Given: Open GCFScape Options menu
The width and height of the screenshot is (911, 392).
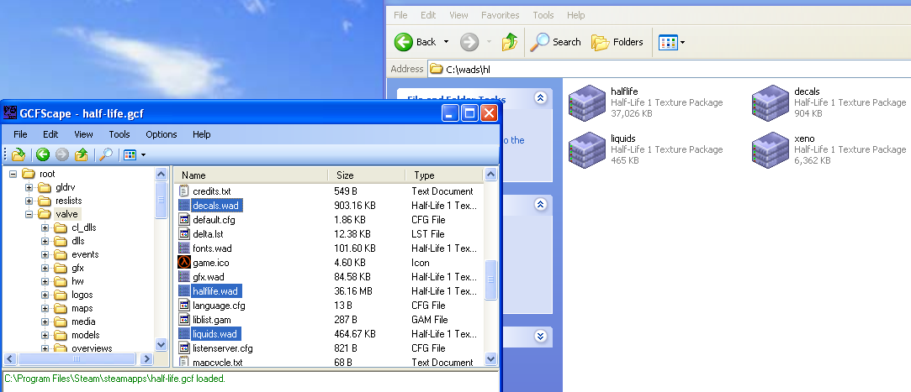Looking at the screenshot, I should [x=162, y=134].
